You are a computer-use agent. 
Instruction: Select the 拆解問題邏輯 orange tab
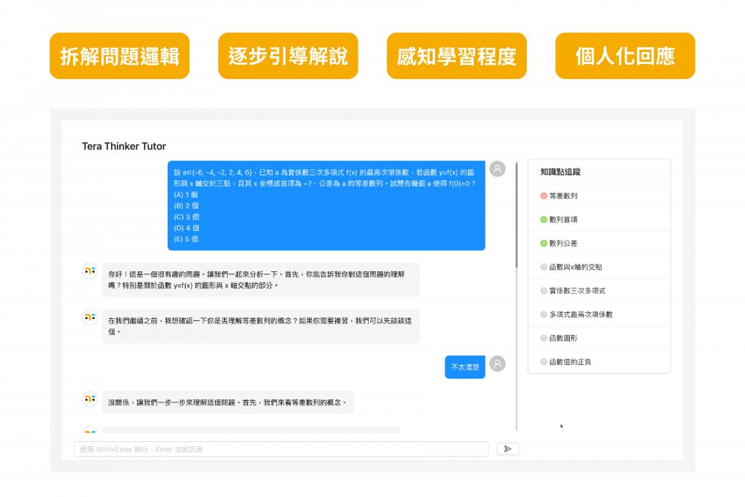point(119,56)
